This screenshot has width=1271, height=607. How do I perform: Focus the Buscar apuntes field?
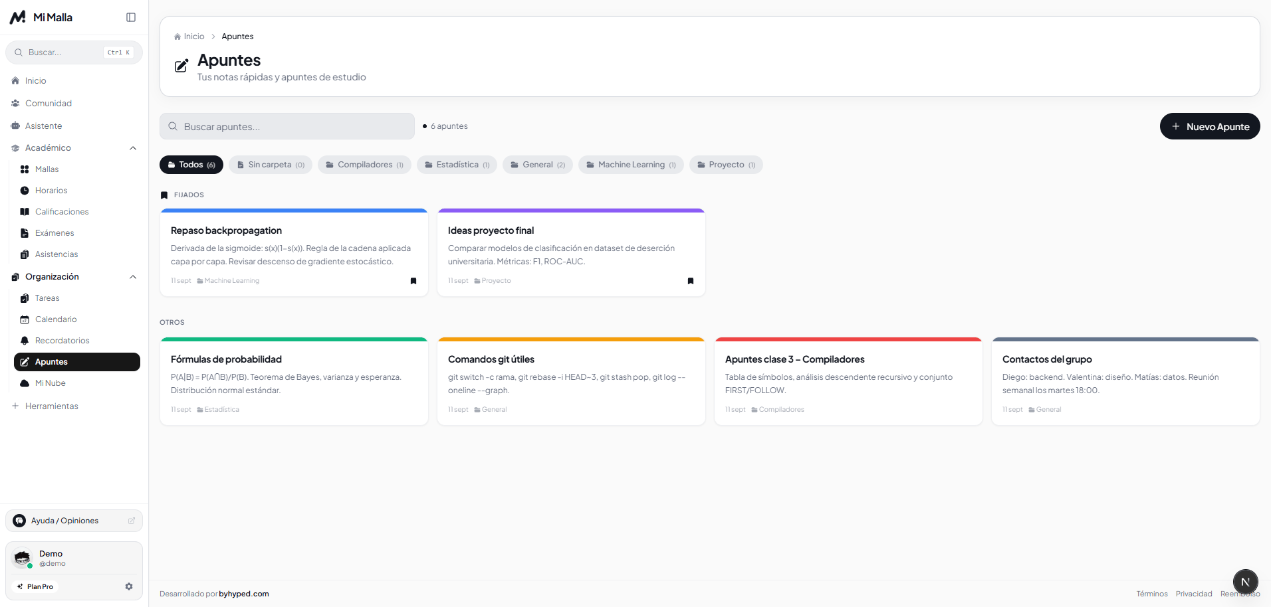click(x=287, y=126)
